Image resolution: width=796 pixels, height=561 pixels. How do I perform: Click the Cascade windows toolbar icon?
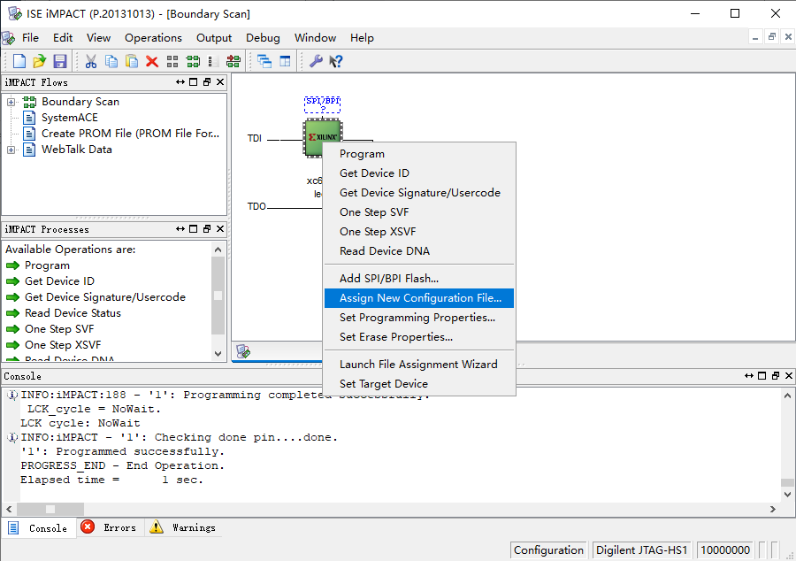(264, 61)
